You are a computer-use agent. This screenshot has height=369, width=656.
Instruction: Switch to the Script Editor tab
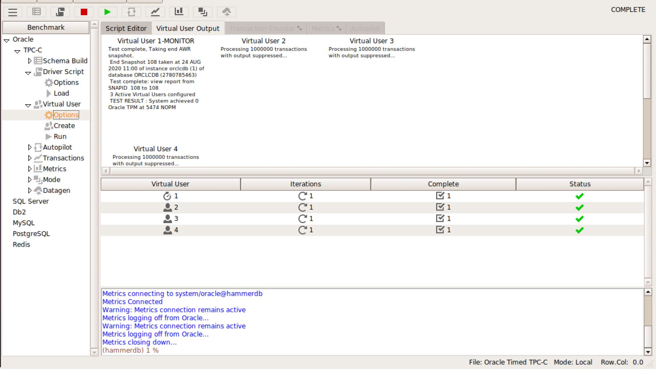coord(126,29)
